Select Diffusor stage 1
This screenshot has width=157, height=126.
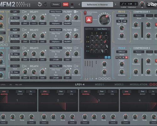click(x=117, y=57)
